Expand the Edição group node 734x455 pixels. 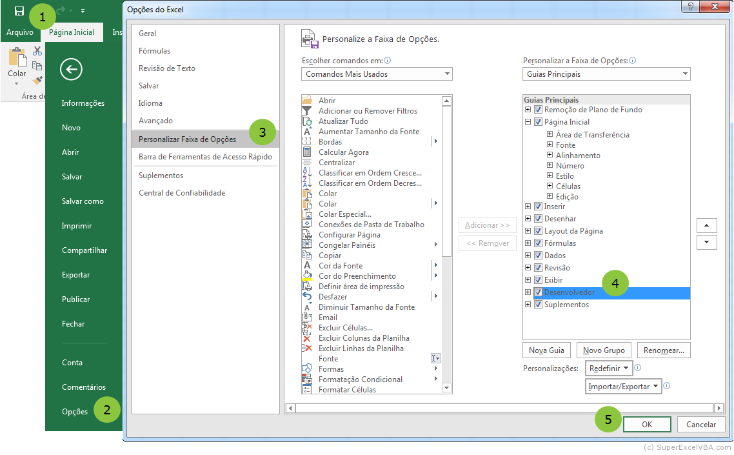coord(550,196)
